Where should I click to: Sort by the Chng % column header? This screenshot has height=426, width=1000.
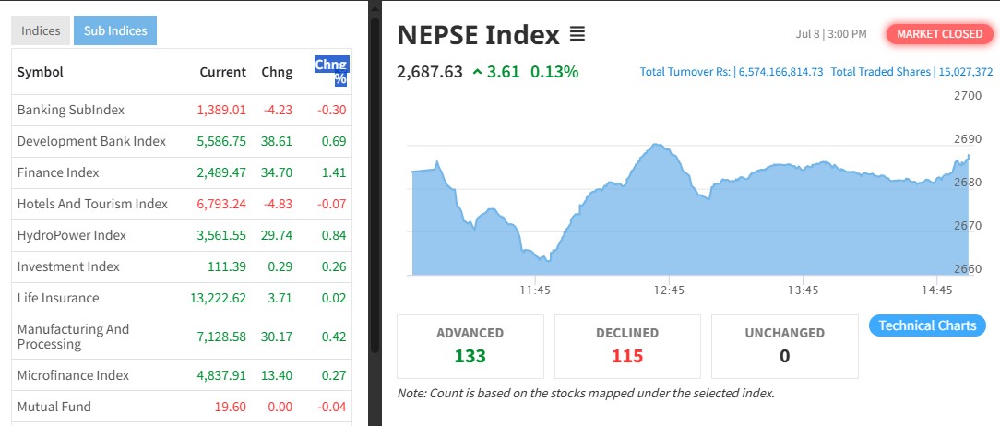tap(330, 71)
